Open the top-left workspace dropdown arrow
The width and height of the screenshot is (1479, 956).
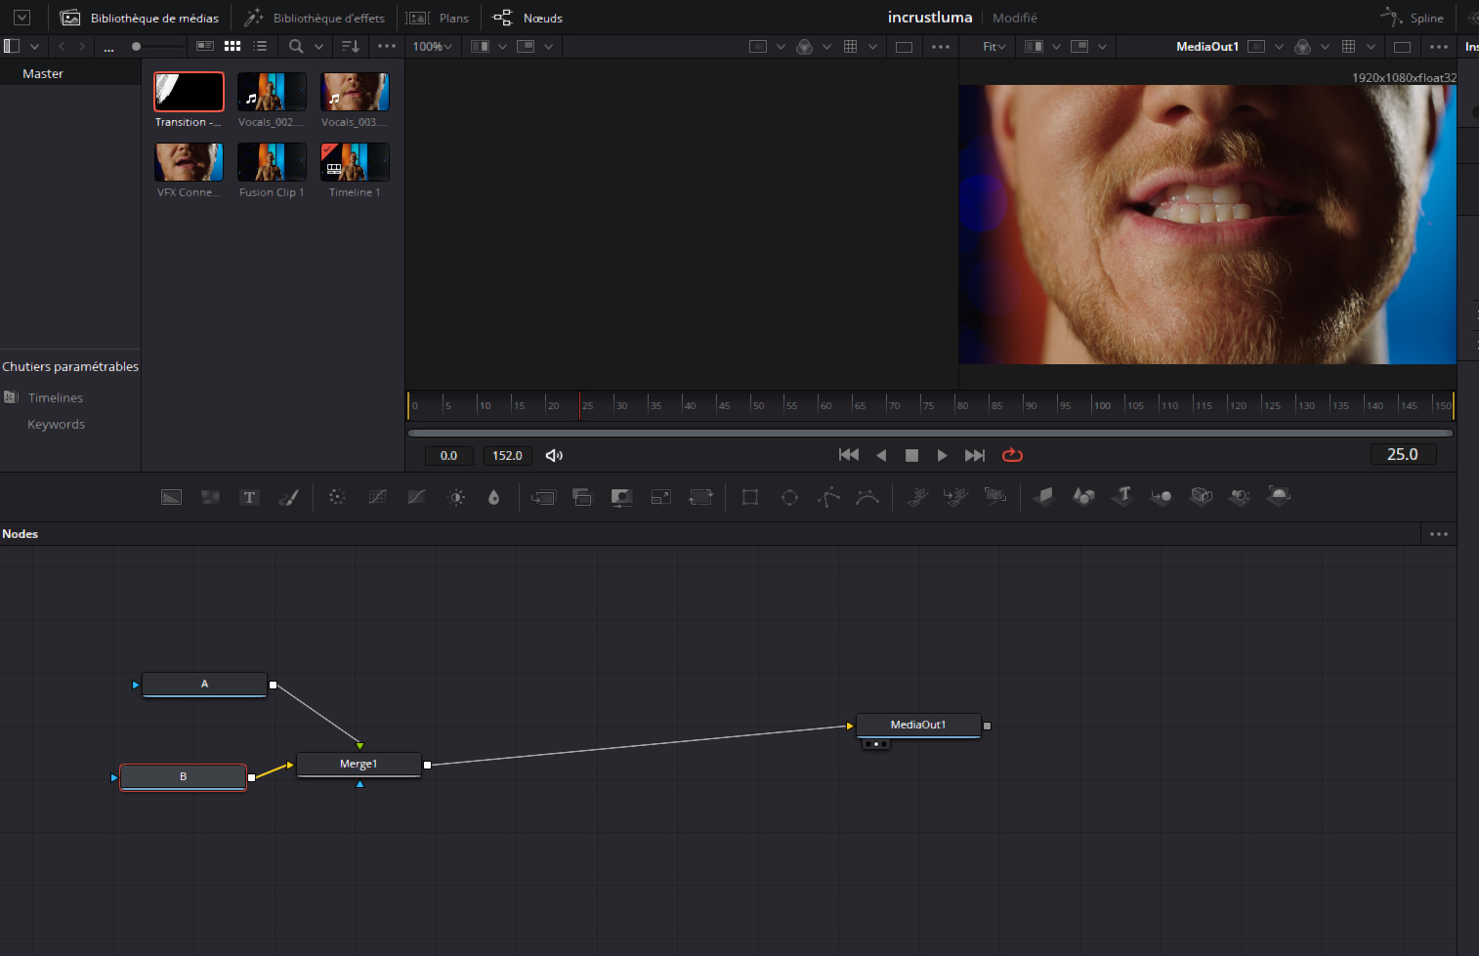point(21,18)
